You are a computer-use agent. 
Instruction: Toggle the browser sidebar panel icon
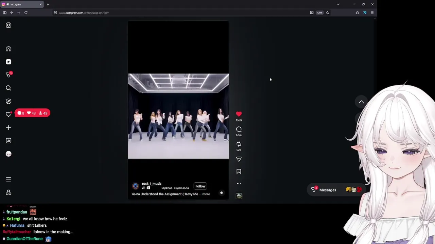pyautogui.click(x=4, y=13)
